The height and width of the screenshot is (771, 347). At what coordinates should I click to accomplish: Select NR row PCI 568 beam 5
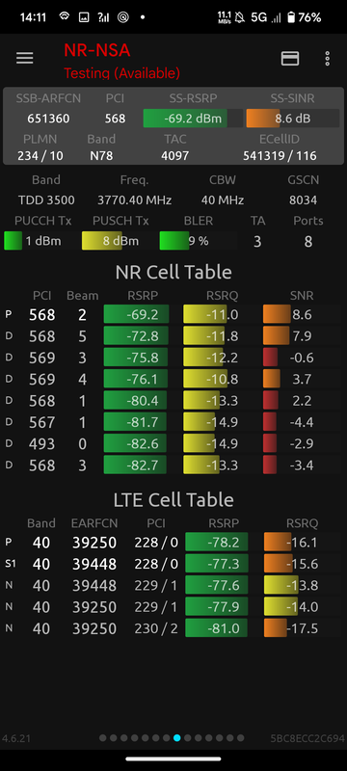[x=173, y=335]
